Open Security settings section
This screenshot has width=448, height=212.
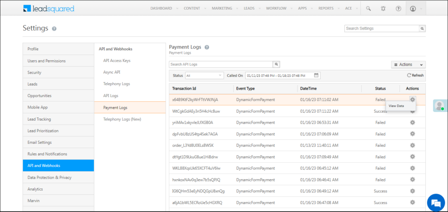tap(58, 73)
